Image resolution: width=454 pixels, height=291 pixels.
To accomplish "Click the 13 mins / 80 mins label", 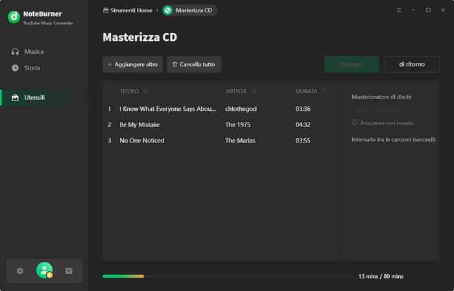I will (x=381, y=276).
